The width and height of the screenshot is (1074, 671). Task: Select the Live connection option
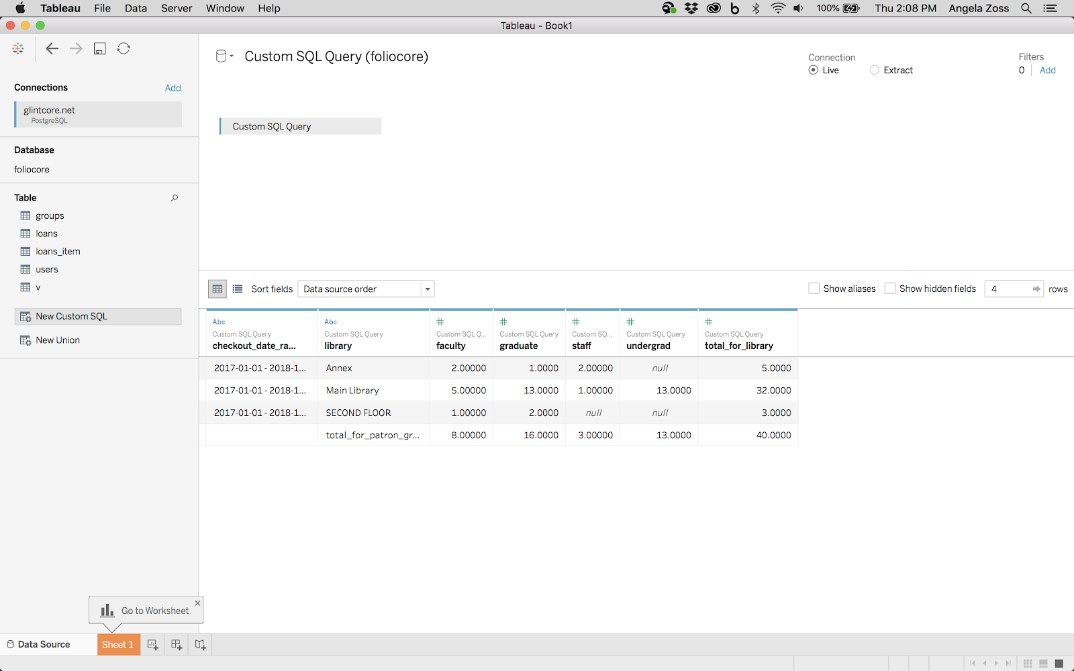coord(814,70)
